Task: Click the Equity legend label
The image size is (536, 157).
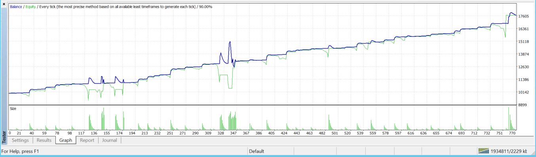Action: (x=30, y=6)
